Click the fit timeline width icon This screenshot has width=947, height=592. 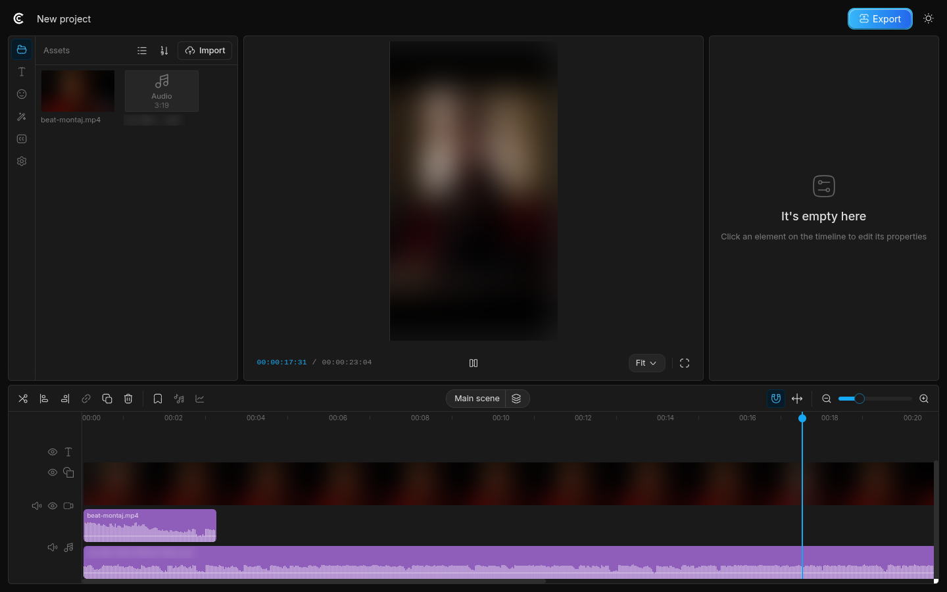point(797,399)
